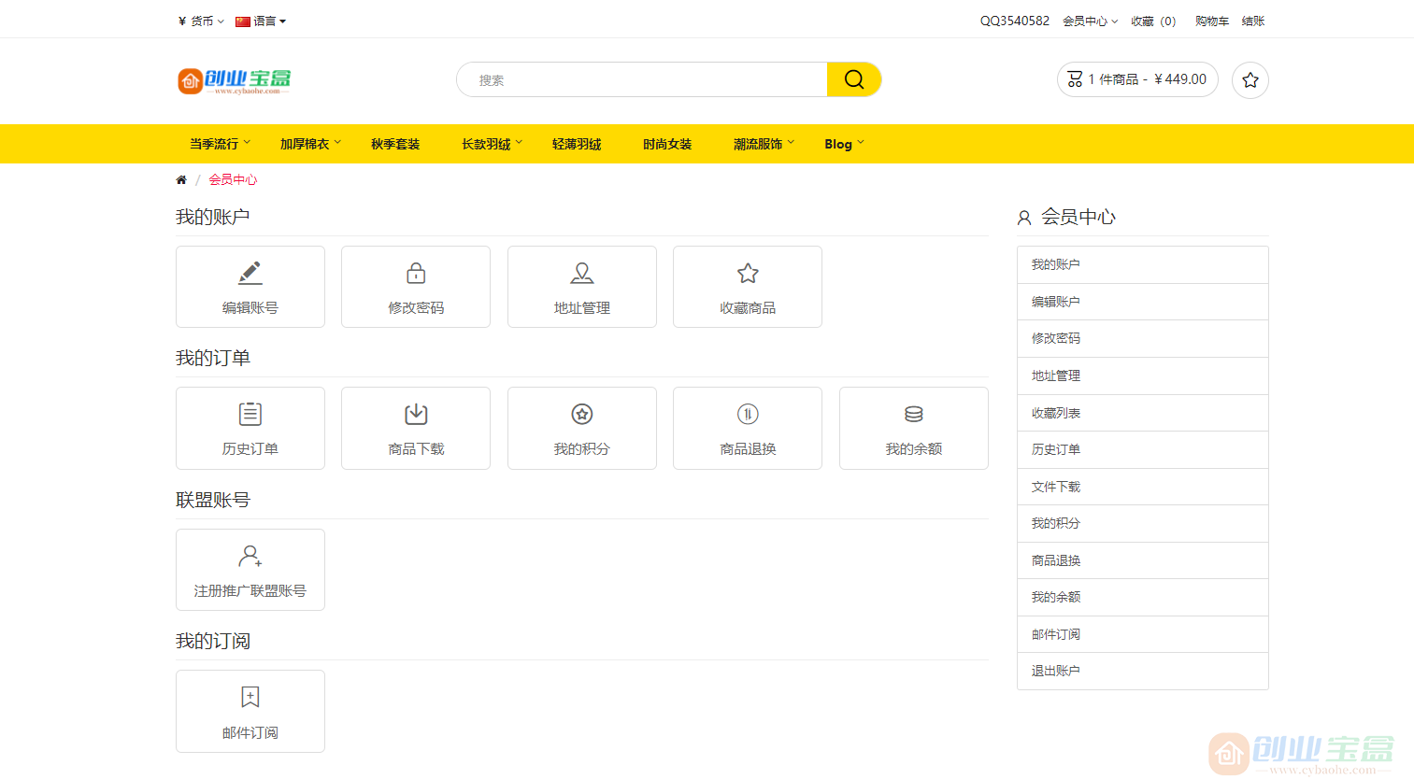Select 时尚女装 in the navigation bar
The width and height of the screenshot is (1414, 779).
tap(666, 144)
